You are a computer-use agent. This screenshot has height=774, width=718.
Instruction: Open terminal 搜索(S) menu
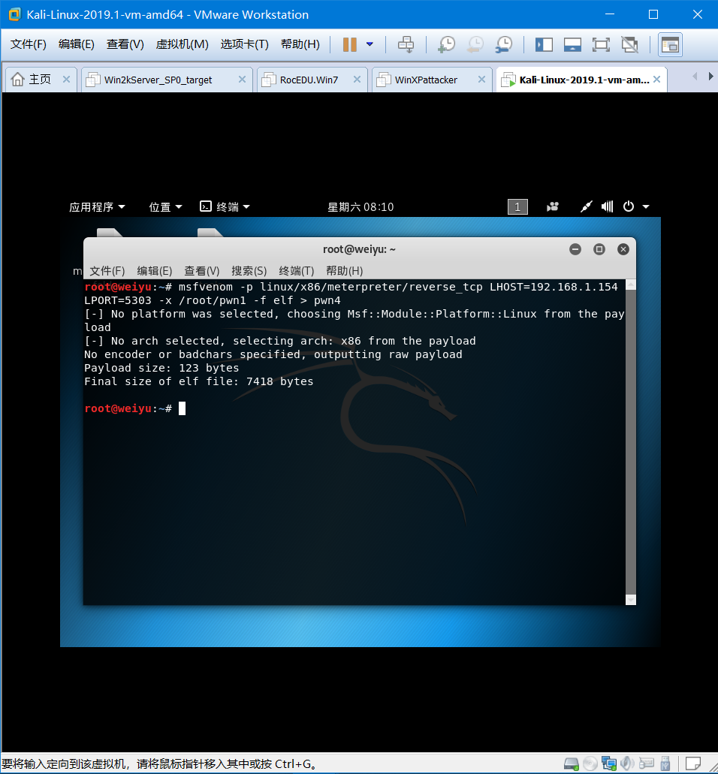click(x=249, y=271)
